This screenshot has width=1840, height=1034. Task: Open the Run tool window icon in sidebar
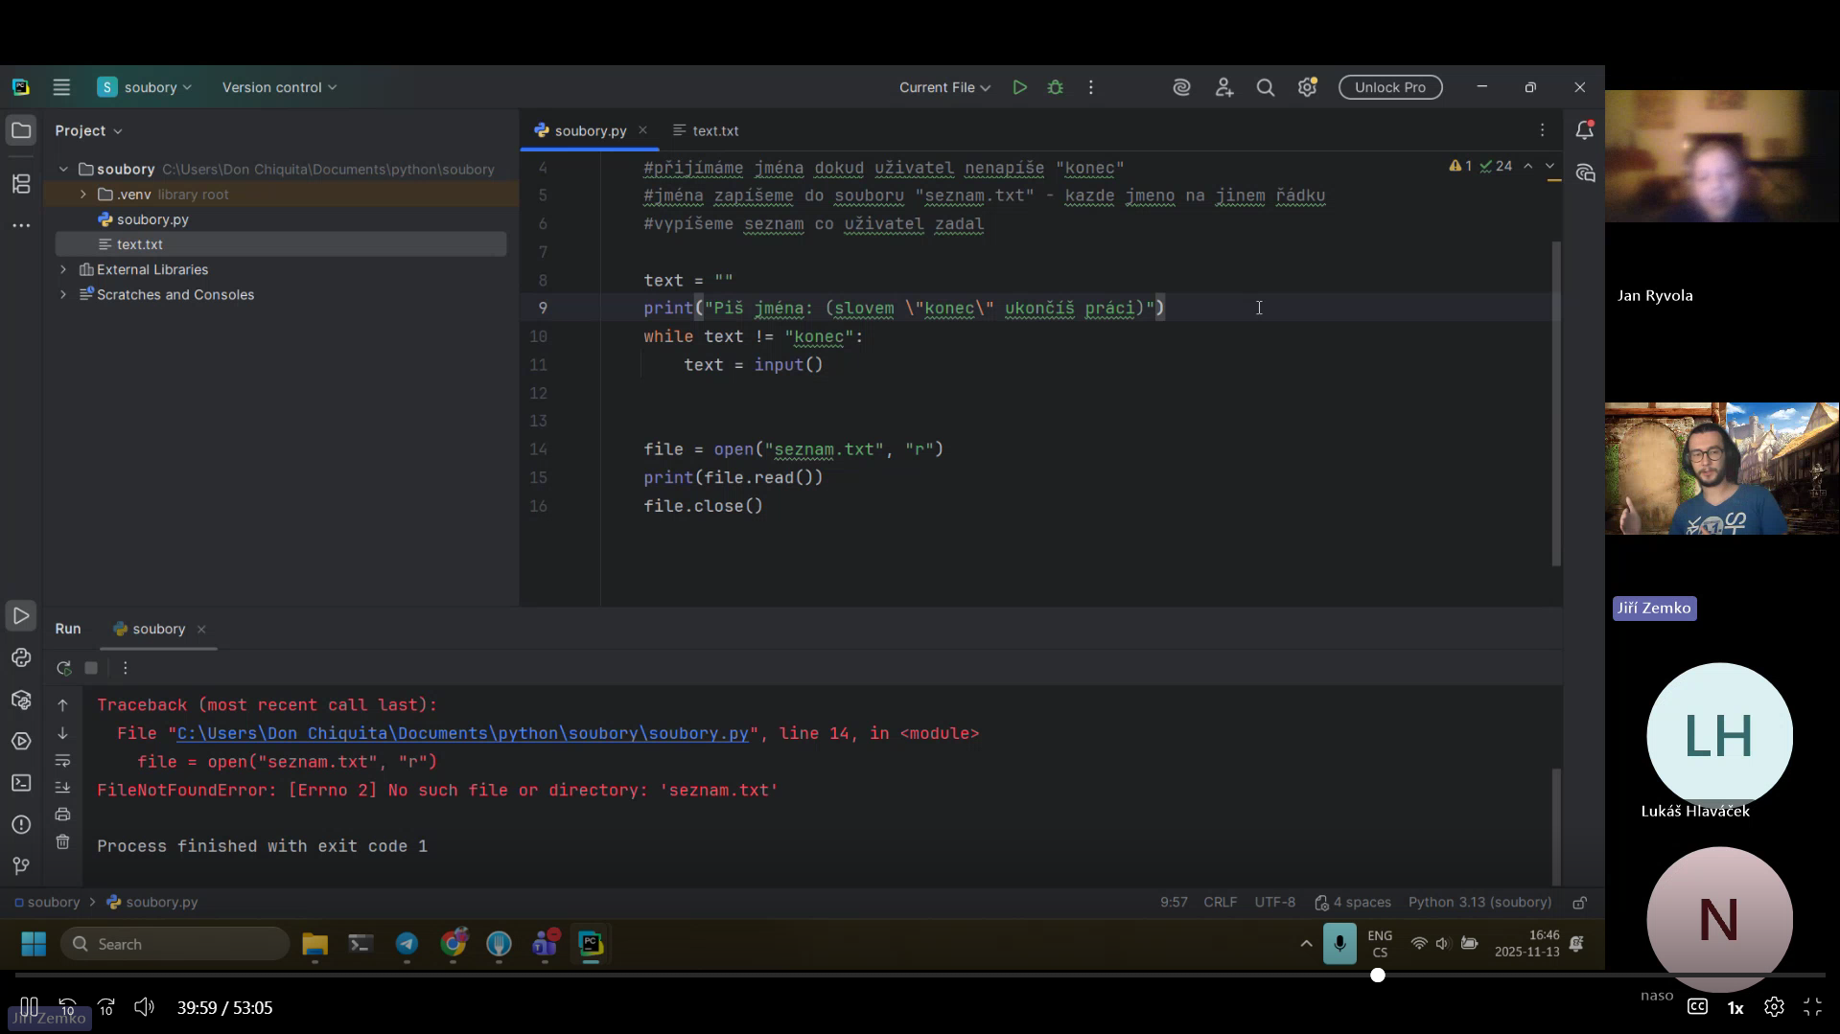21,615
